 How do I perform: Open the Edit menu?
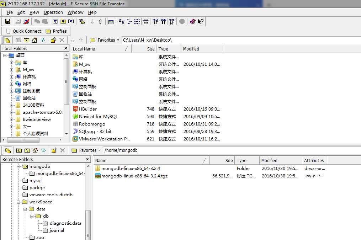[x=21, y=12]
